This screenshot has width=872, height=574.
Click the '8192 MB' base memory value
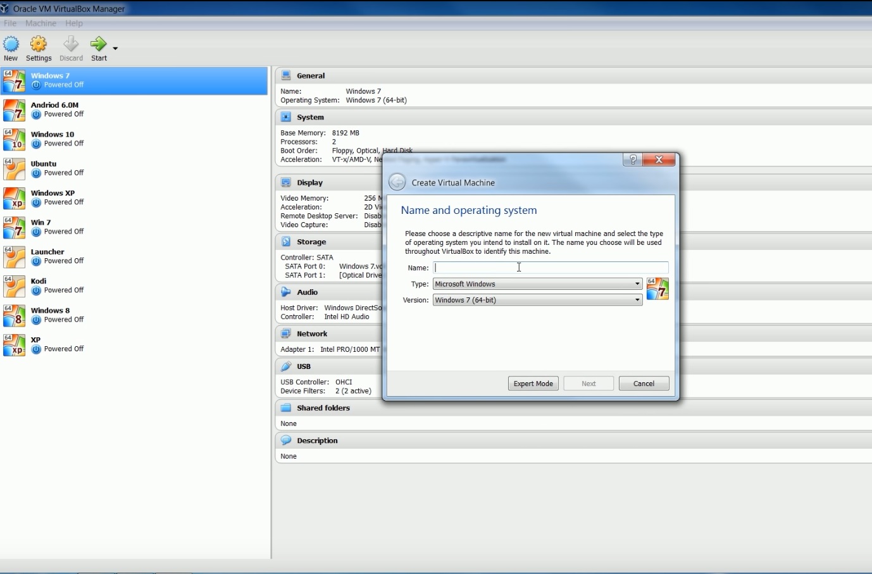(346, 133)
